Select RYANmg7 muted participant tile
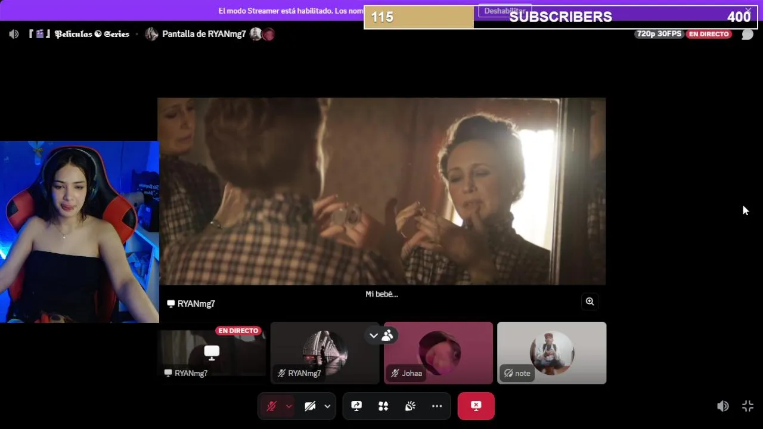This screenshot has width=763, height=429. (x=325, y=353)
